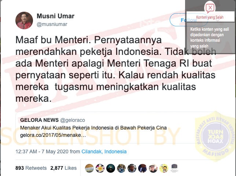Open the last liker avatar with crowd photo
This screenshot has height=176, width=236.
tap(174, 168)
